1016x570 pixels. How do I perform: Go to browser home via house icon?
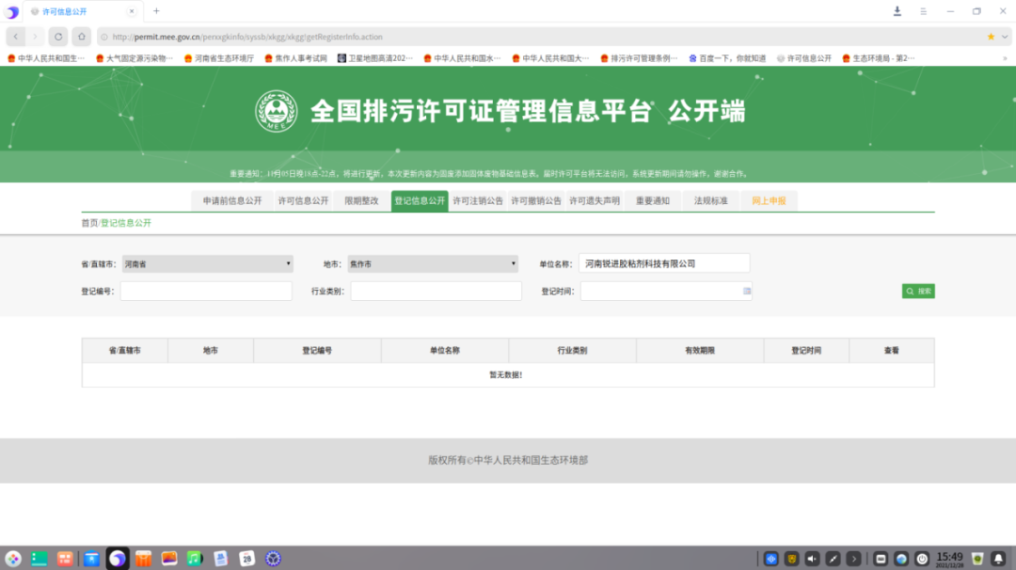(82, 37)
